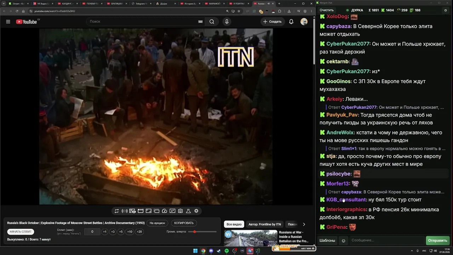
Task: Open Discord from the taskbar
Action: pos(211,251)
